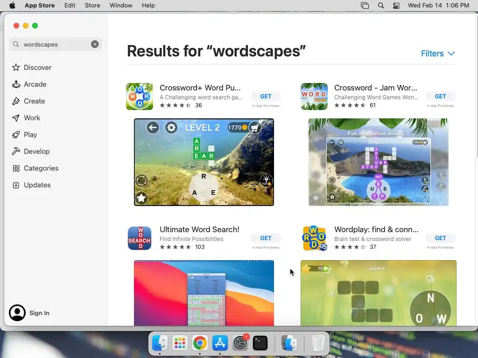This screenshot has height=358, width=478.
Task: Open System Settings from the Dock
Action: tap(240, 343)
